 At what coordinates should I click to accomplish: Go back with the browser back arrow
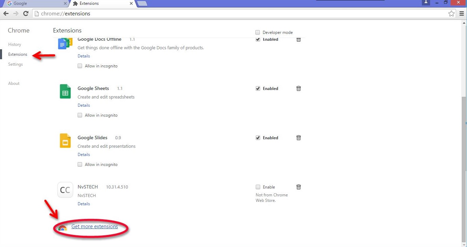tap(6, 14)
